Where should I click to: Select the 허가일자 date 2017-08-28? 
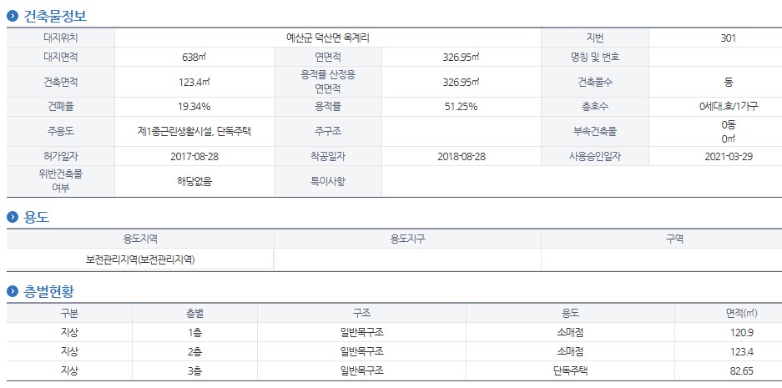194,156
